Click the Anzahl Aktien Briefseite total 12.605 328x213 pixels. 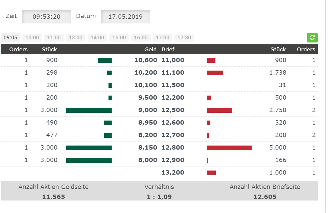pyautogui.click(x=265, y=197)
